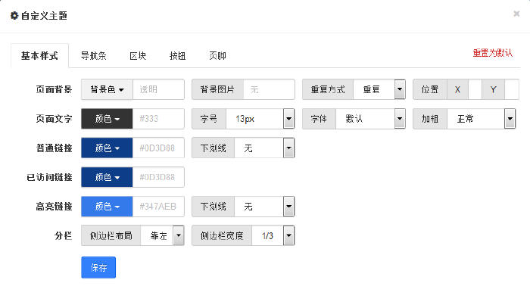Open the 已访问链接 color picker

[x=107, y=178]
